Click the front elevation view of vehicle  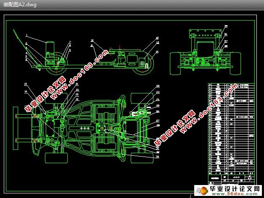click(x=206, y=52)
